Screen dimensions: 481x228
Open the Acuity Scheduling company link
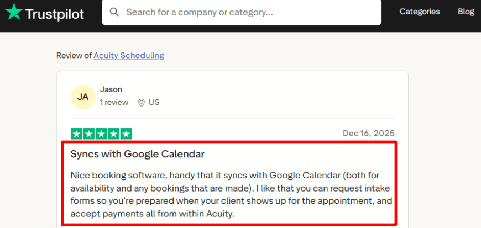[129, 55]
